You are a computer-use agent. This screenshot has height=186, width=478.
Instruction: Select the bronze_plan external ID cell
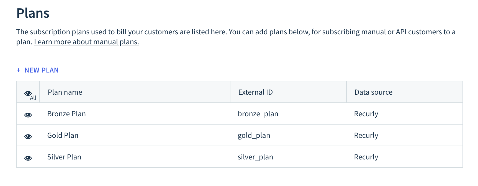258,114
